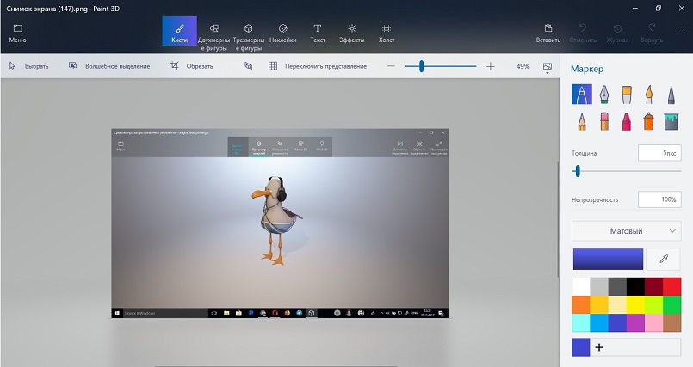The width and height of the screenshot is (693, 367).
Task: Click the current color preview swatch
Action: [608, 259]
